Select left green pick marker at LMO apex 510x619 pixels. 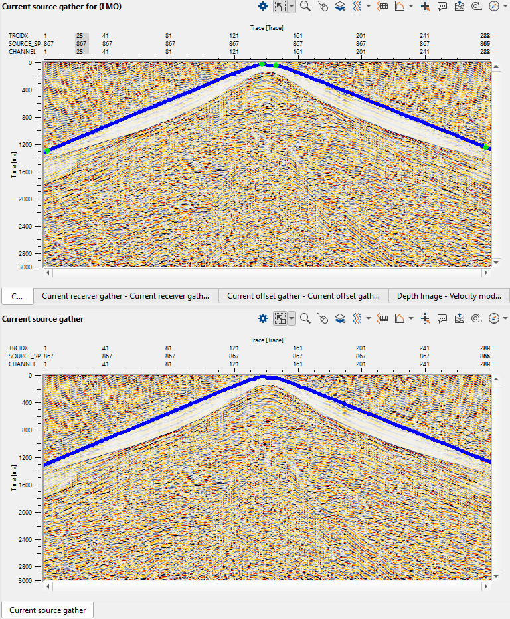click(x=262, y=64)
